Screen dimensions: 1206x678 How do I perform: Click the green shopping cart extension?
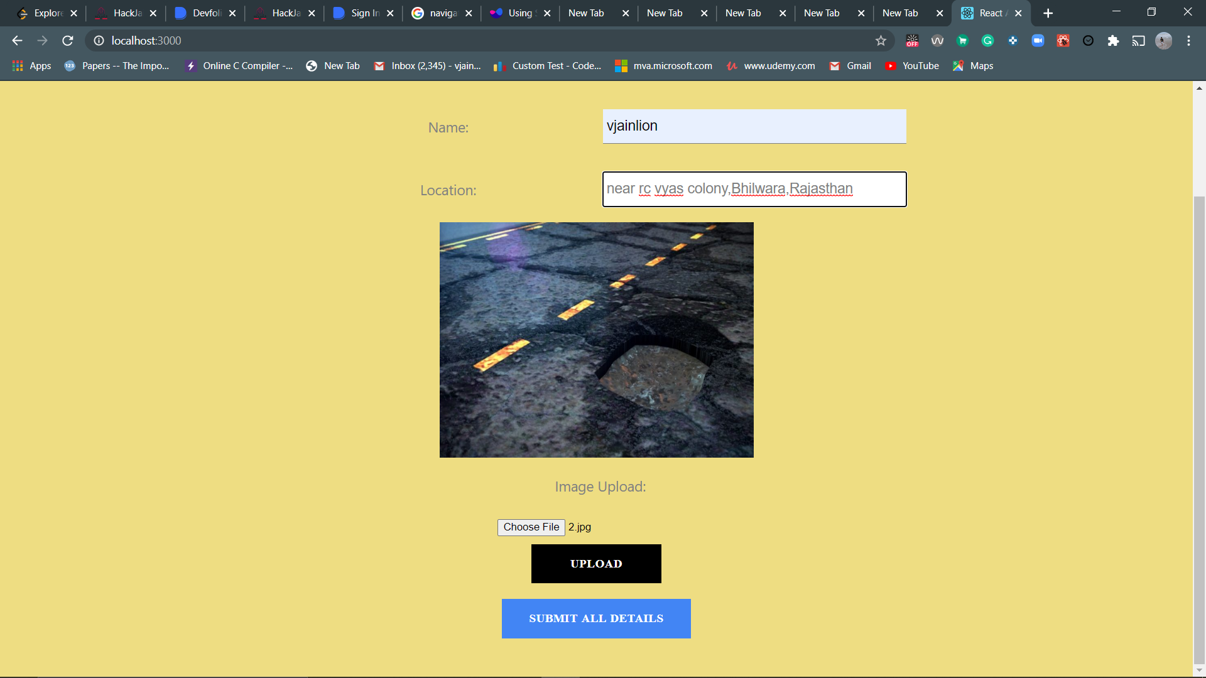tap(962, 41)
